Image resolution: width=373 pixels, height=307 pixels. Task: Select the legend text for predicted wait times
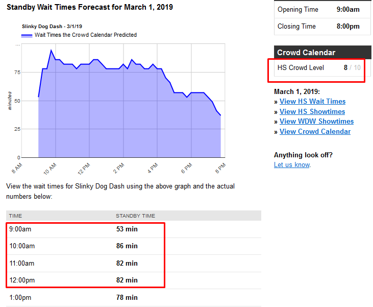pos(85,35)
